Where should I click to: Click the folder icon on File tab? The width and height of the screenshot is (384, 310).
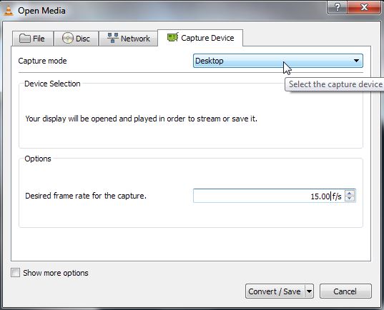25,39
